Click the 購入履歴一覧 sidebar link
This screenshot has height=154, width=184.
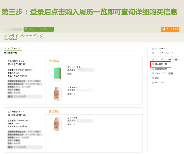(x=161, y=64)
